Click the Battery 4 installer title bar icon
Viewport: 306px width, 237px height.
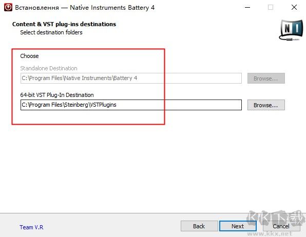(8, 8)
